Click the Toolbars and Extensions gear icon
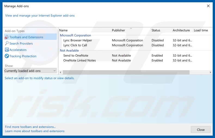The image size is (215, 138). click(7, 37)
